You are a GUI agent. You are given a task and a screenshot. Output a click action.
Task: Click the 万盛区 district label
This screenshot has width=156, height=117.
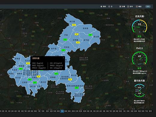click(40, 86)
